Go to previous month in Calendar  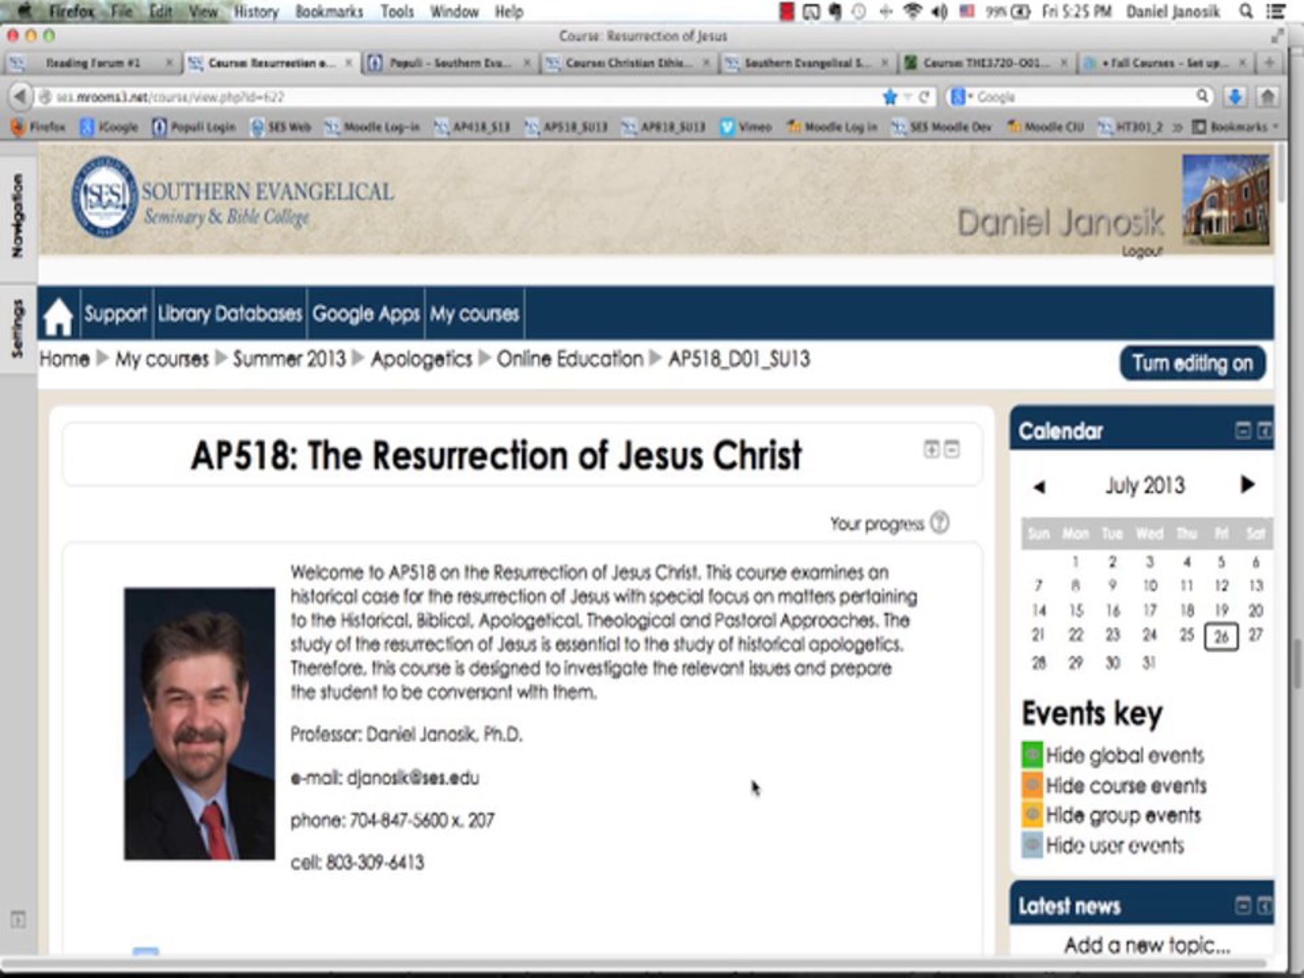click(1039, 486)
